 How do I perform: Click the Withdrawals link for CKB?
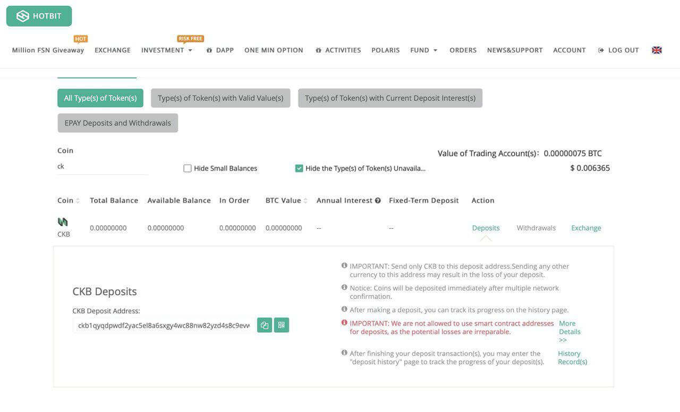(x=536, y=228)
